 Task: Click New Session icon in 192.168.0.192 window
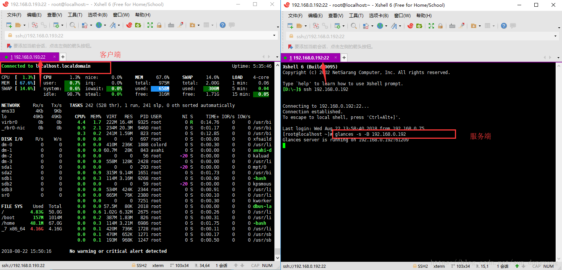290,26
